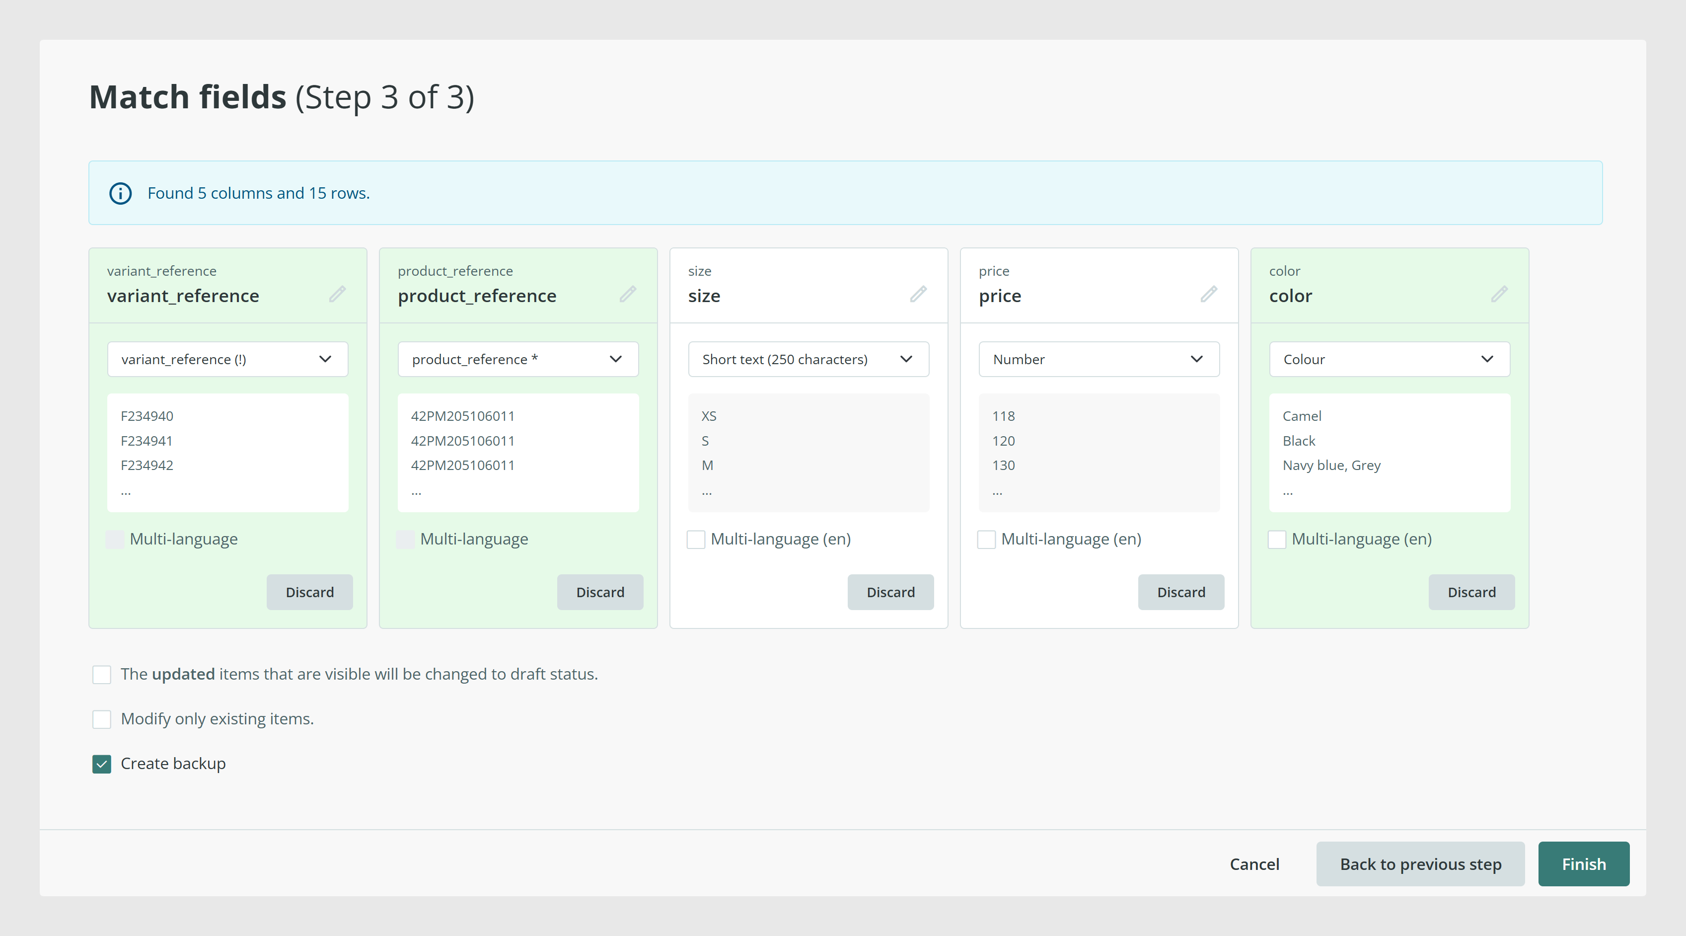1686x936 pixels.
Task: Edit the variant_reference column name pencil
Action: click(337, 295)
